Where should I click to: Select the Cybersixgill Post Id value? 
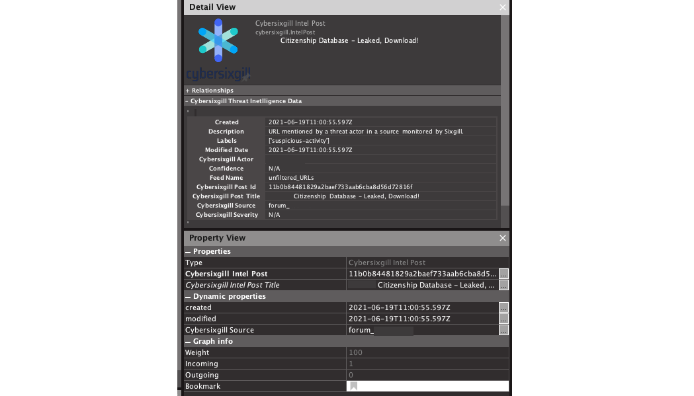click(340, 187)
